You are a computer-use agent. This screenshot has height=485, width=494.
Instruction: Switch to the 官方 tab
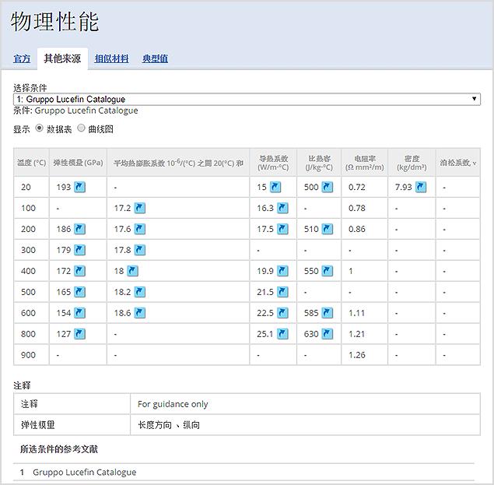coord(22,58)
